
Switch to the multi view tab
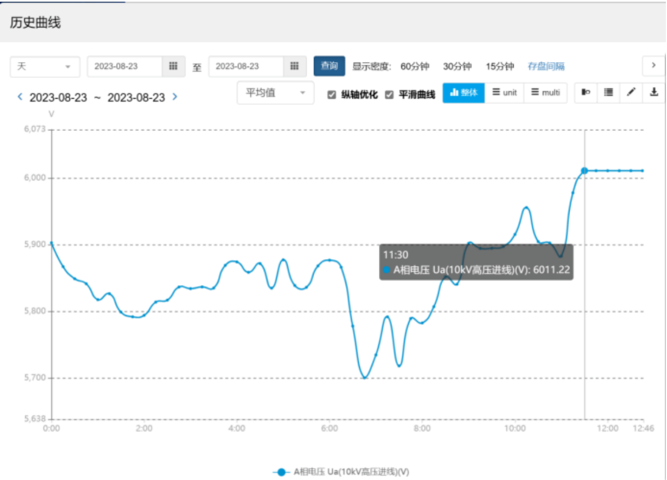click(545, 93)
